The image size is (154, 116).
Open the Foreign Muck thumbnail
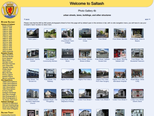(68, 53)
